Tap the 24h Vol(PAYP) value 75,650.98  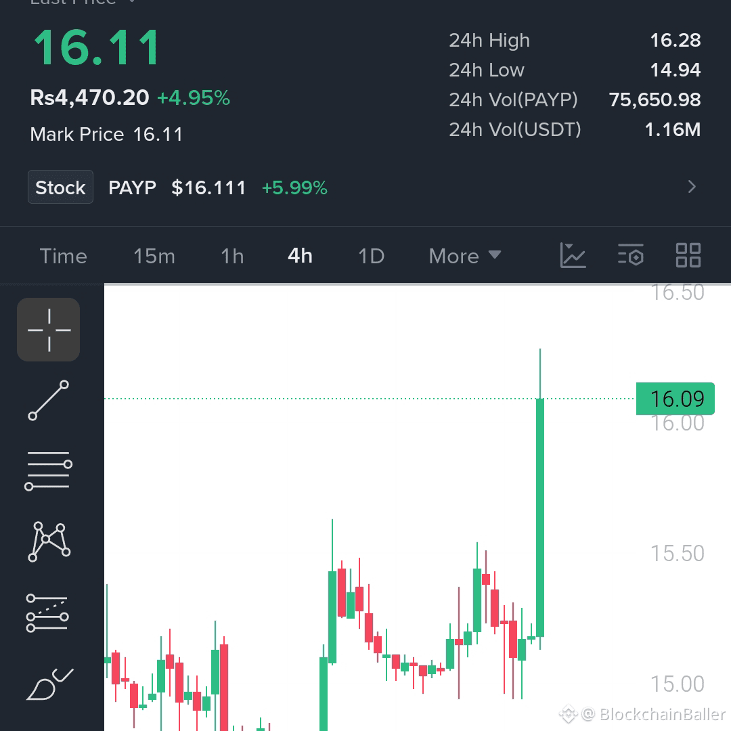pyautogui.click(x=655, y=99)
